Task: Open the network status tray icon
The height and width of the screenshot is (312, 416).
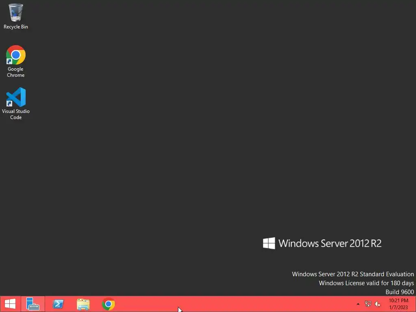Action: [368, 304]
